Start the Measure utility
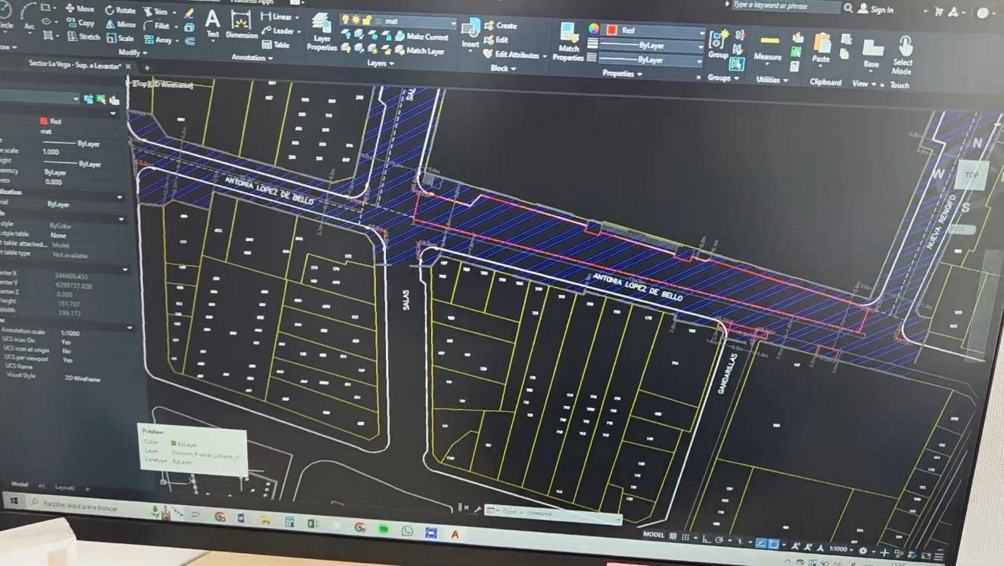 coord(768,47)
